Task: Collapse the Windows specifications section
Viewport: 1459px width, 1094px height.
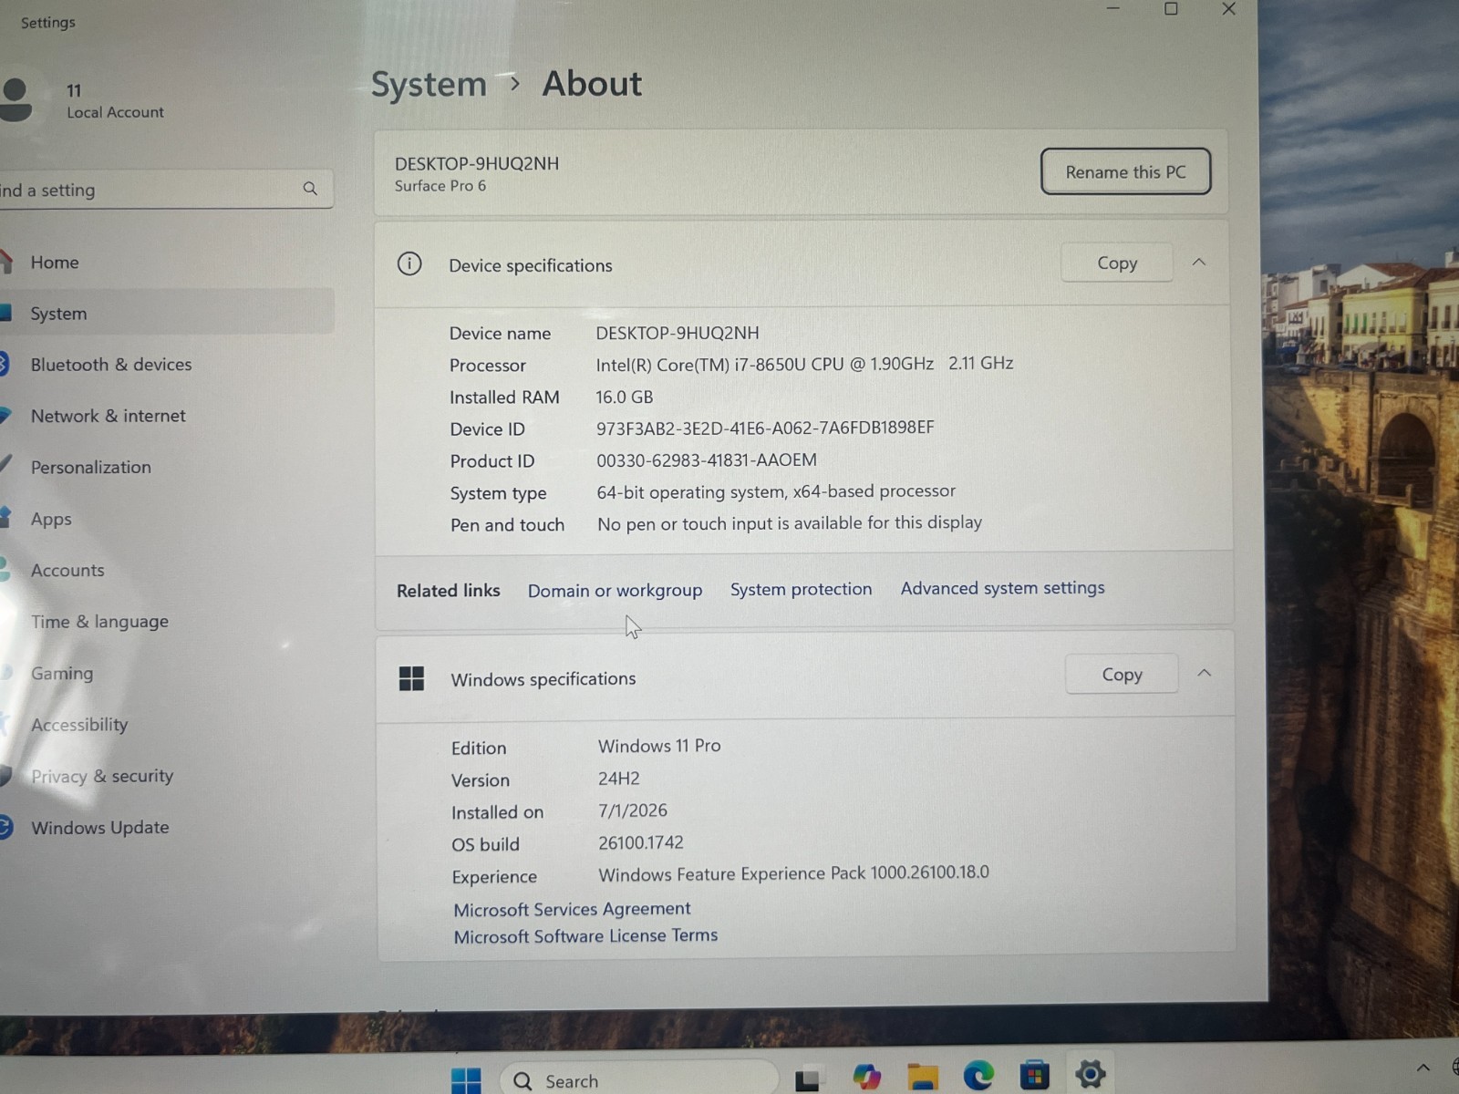Action: coord(1204,673)
